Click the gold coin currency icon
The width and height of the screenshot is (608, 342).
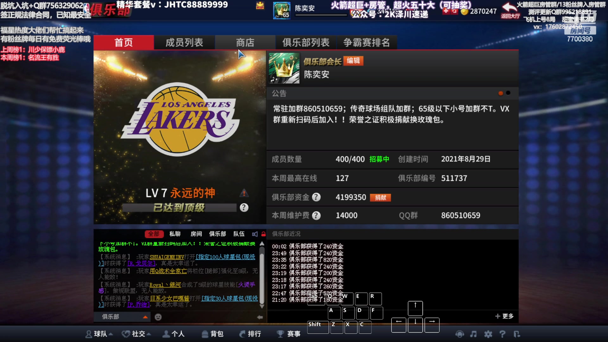pyautogui.click(x=464, y=11)
